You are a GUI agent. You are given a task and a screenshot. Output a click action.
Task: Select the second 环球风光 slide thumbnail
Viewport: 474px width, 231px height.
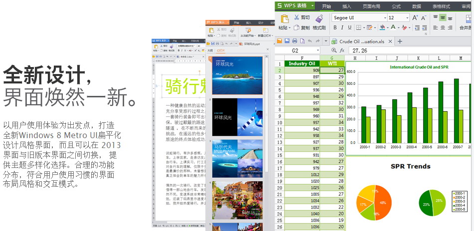pos(237,117)
